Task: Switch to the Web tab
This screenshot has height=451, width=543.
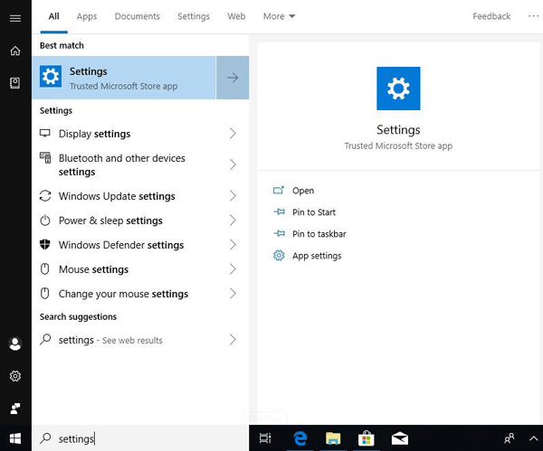Action: click(x=236, y=16)
